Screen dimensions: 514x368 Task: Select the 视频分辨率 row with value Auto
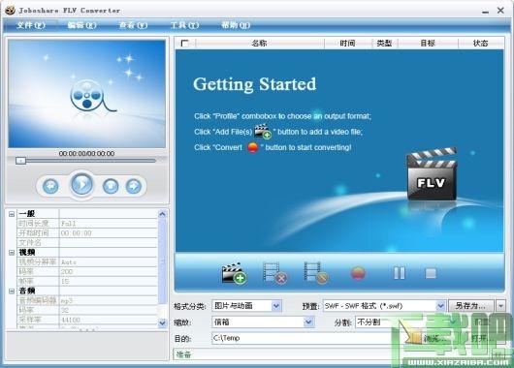click(x=87, y=261)
